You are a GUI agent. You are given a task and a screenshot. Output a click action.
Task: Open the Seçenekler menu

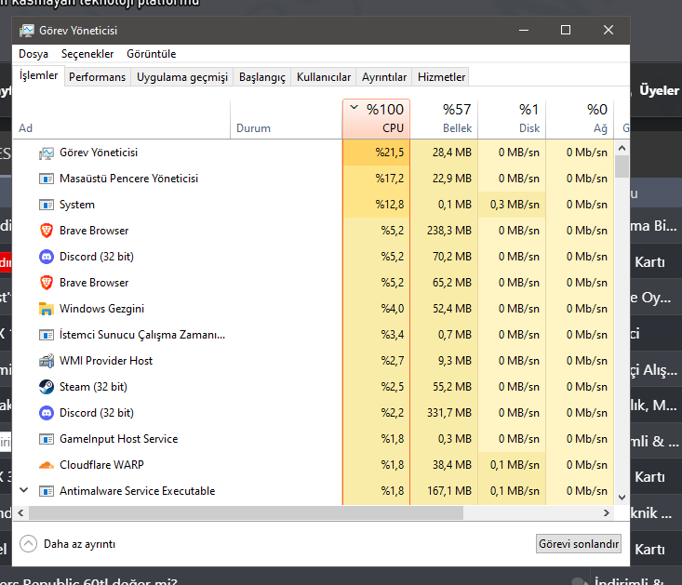tap(87, 54)
